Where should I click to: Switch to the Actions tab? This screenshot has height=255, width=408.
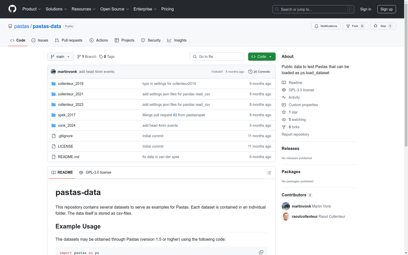(99, 40)
